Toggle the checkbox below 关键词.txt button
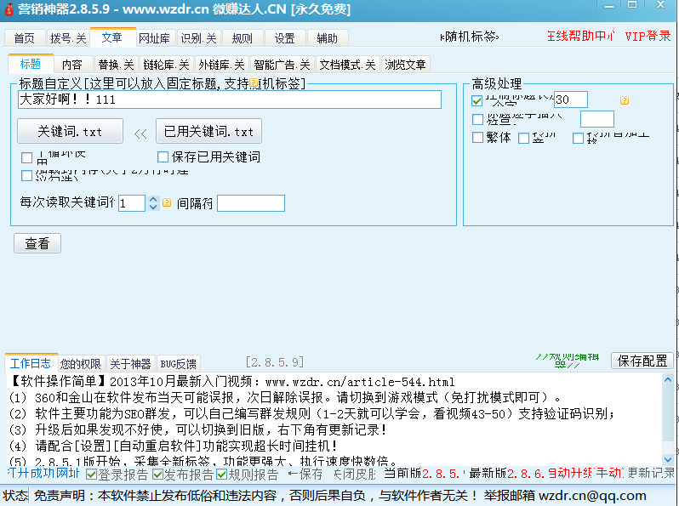Viewport: 679px width, 506px height. click(x=27, y=157)
